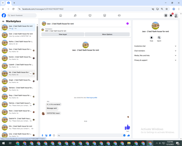Screen dimensions: 182x146
Task: Open the tab search dropdown arrow
Action: click(x=3, y=3)
